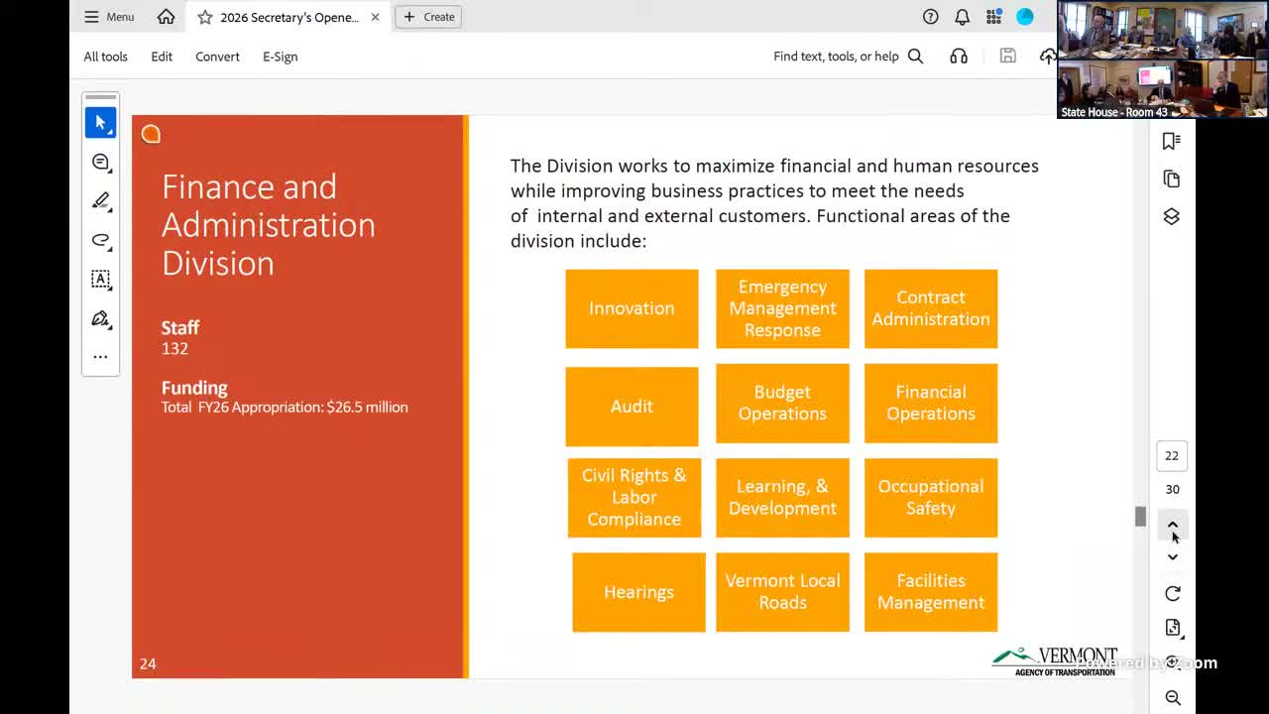
Task: Go to next page with down chevron
Action: tap(1172, 557)
